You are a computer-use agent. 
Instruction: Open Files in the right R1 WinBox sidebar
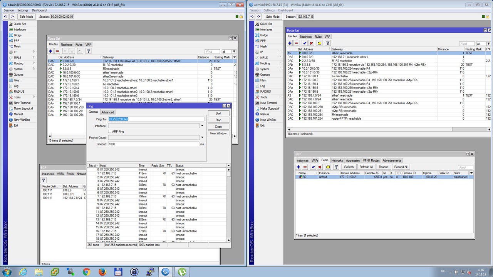pos(263,80)
